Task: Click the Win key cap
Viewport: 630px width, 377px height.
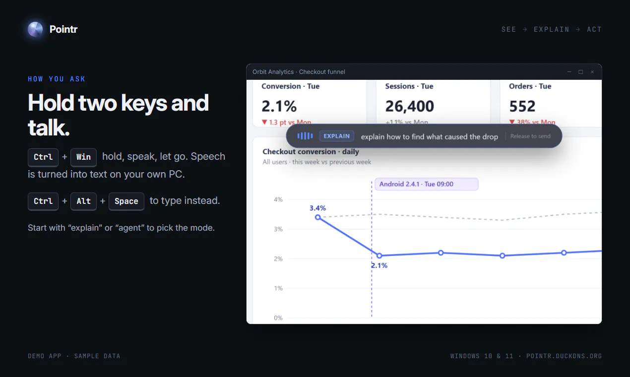Action: 83,157
